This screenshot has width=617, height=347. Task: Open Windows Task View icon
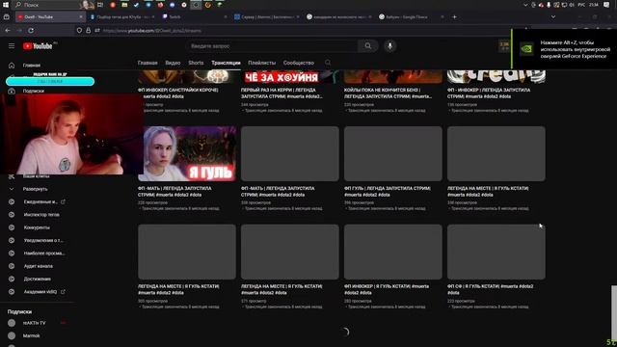pyautogui.click(x=100, y=5)
